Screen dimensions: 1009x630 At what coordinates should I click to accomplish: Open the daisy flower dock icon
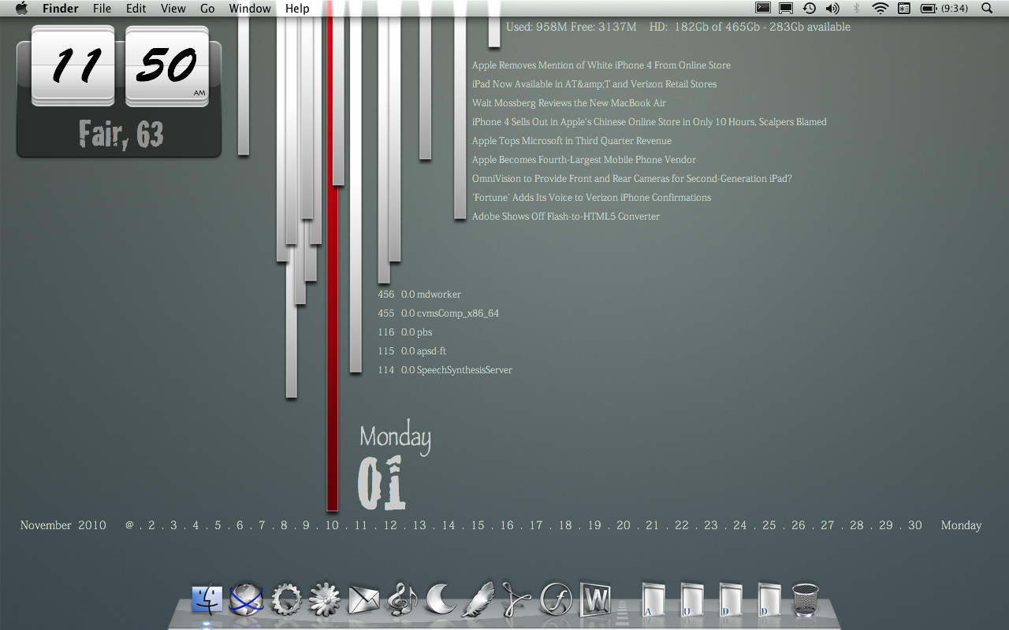324,599
